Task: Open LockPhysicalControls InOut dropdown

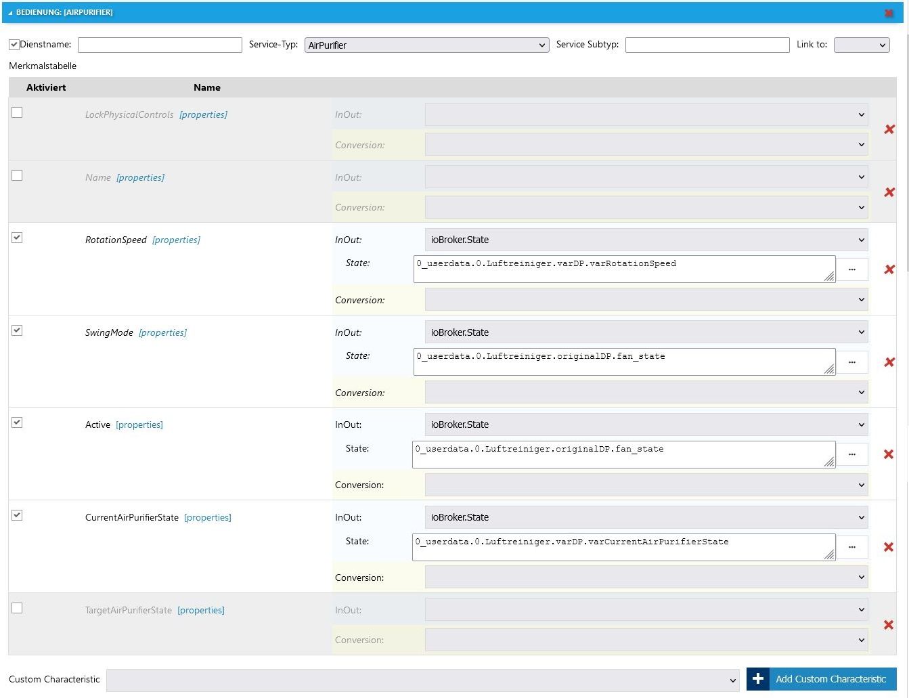Action: (646, 114)
